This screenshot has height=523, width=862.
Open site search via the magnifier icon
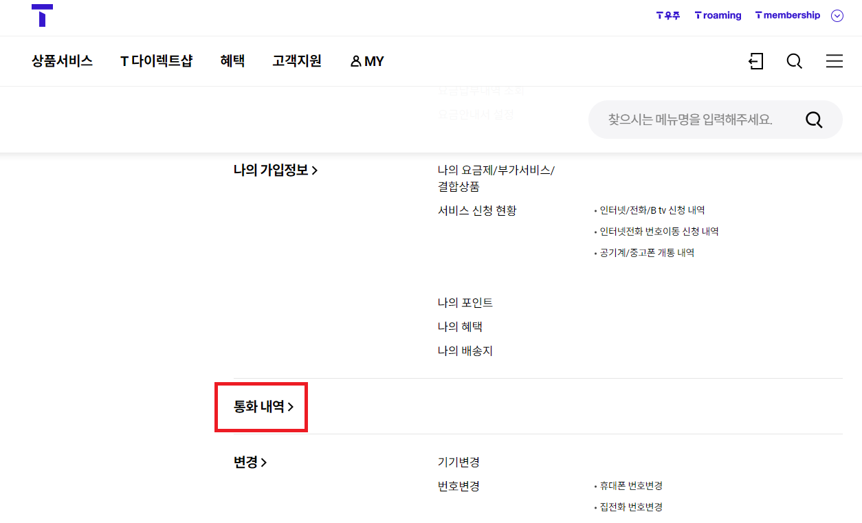click(794, 61)
